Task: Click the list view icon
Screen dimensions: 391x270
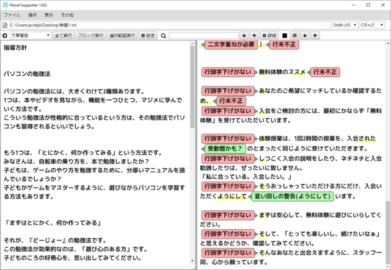Action: [x=294, y=36]
